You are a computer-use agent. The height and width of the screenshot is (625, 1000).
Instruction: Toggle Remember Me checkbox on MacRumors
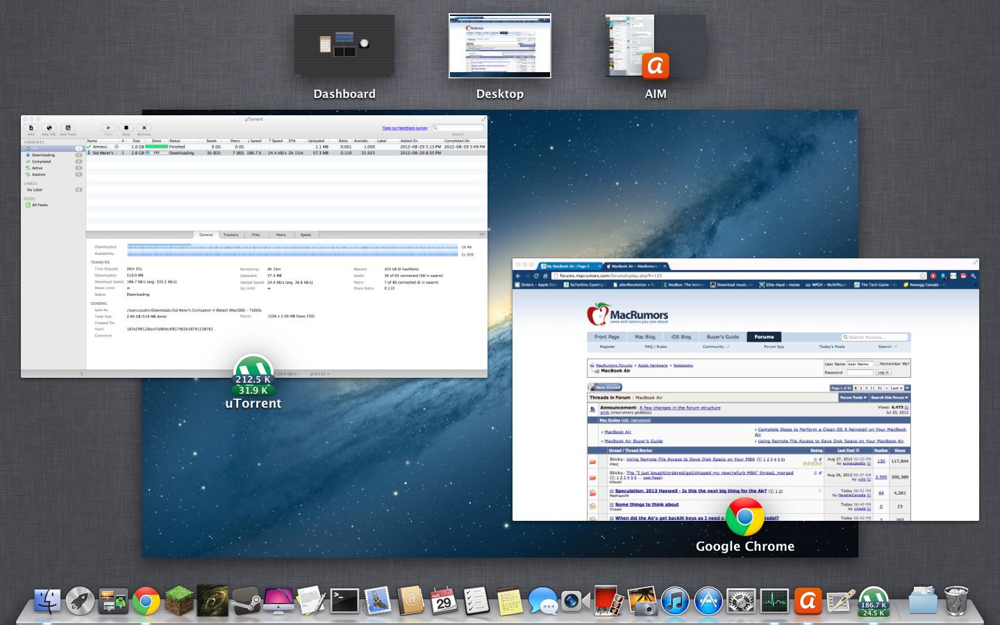[x=878, y=363]
